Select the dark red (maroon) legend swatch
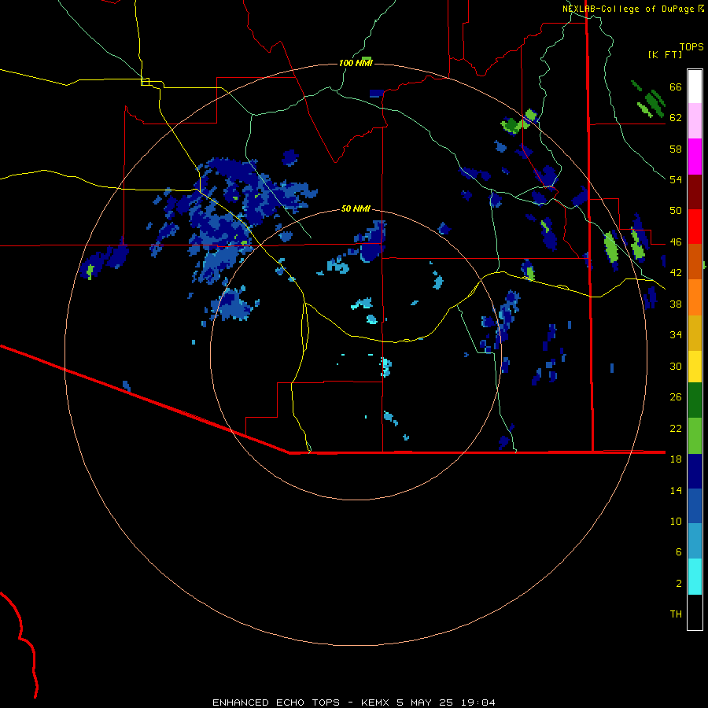The width and height of the screenshot is (708, 708). tap(695, 191)
